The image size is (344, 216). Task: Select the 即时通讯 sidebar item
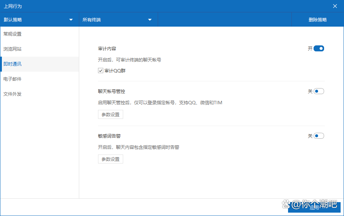(13, 64)
